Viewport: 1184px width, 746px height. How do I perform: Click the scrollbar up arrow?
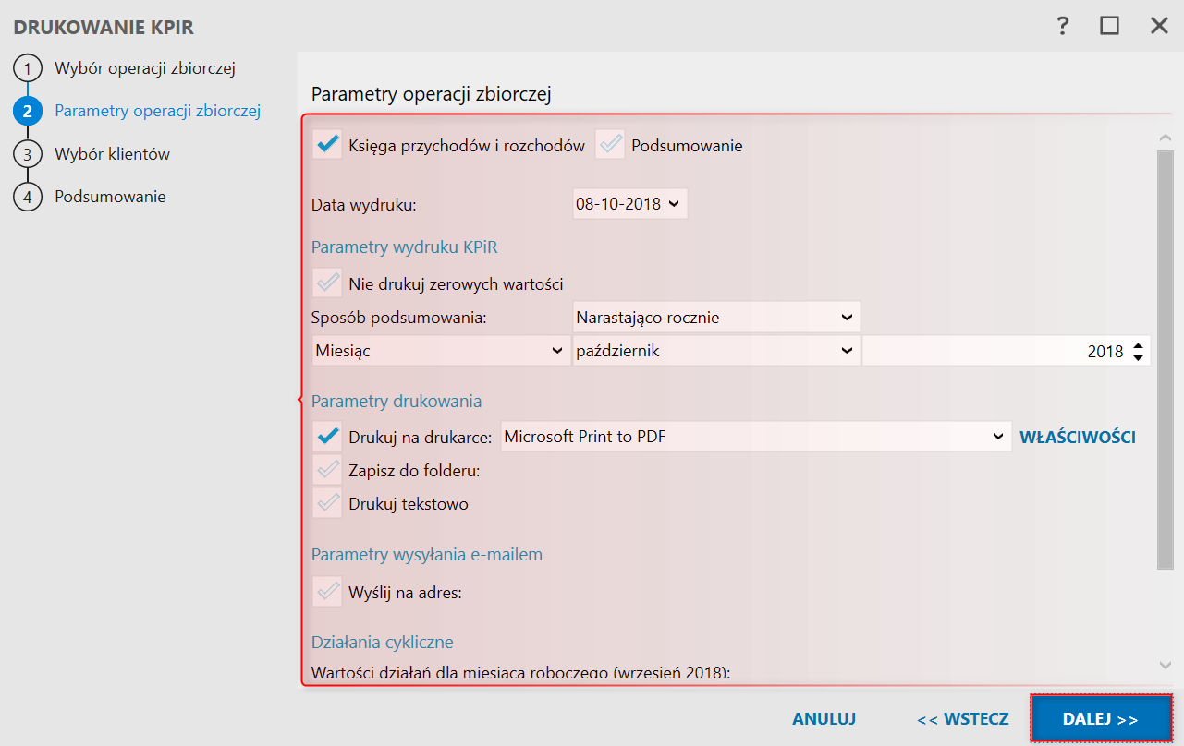click(x=1165, y=138)
